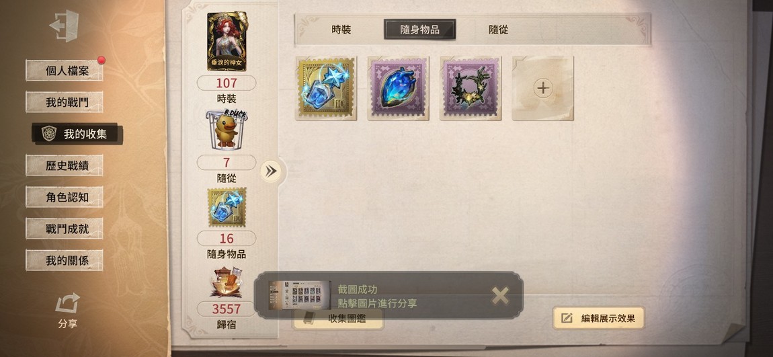Open the red-haired costume portrait

tap(227, 42)
